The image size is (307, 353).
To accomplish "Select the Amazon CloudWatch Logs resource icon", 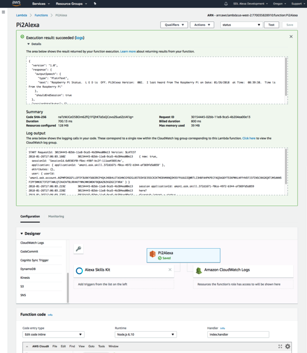I will (x=199, y=270).
